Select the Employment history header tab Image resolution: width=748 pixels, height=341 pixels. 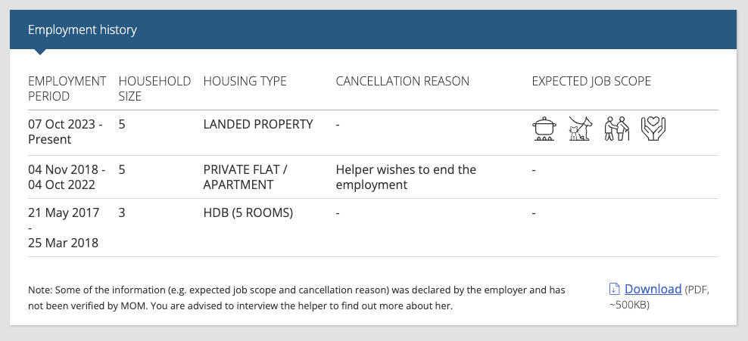pos(82,29)
